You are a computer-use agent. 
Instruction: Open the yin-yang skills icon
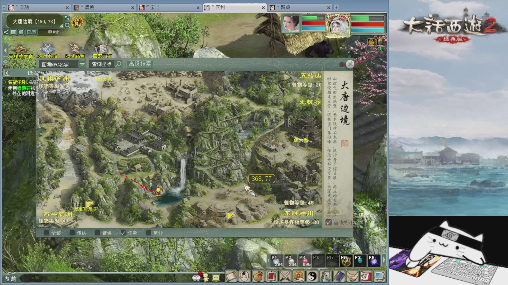(x=312, y=276)
